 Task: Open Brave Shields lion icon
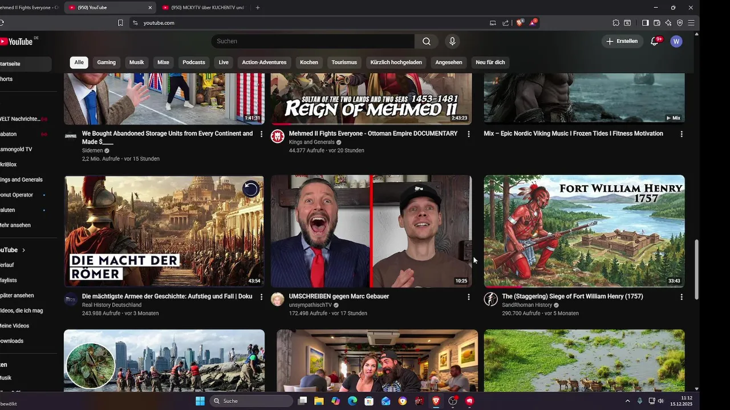pyautogui.click(x=520, y=23)
